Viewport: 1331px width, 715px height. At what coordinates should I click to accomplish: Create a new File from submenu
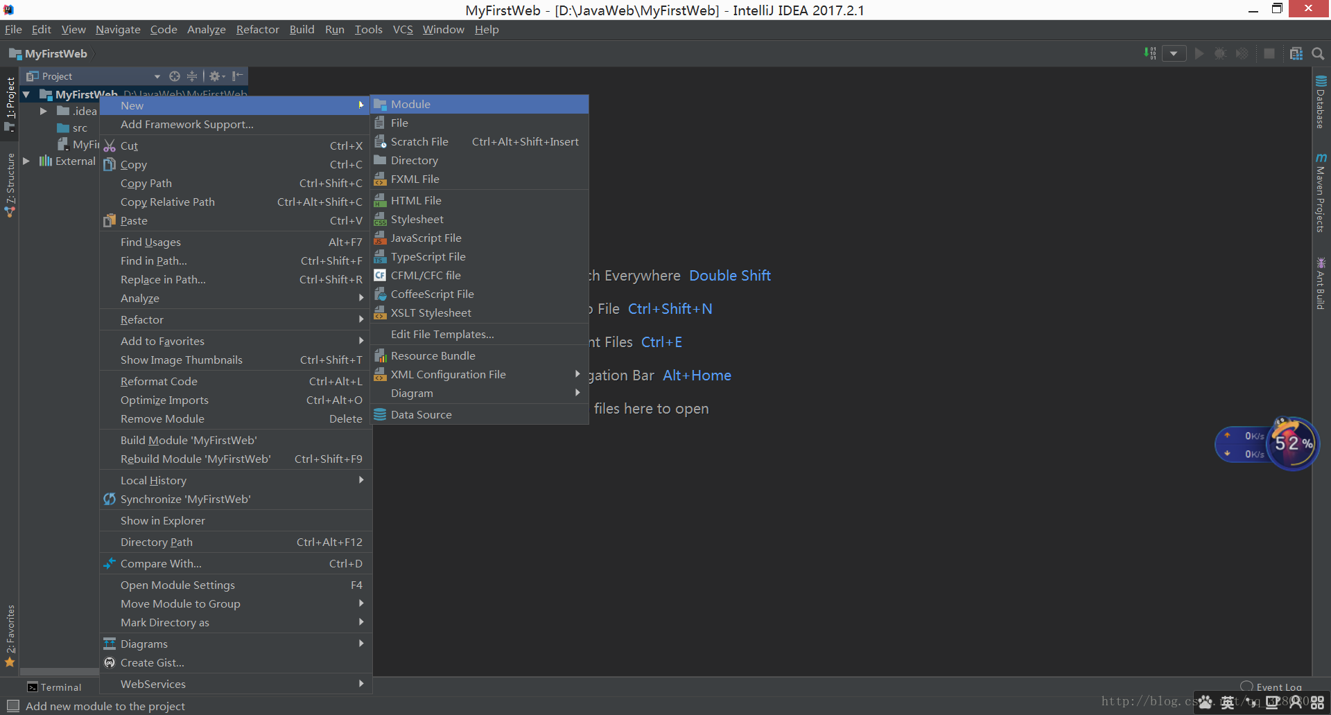coord(480,123)
